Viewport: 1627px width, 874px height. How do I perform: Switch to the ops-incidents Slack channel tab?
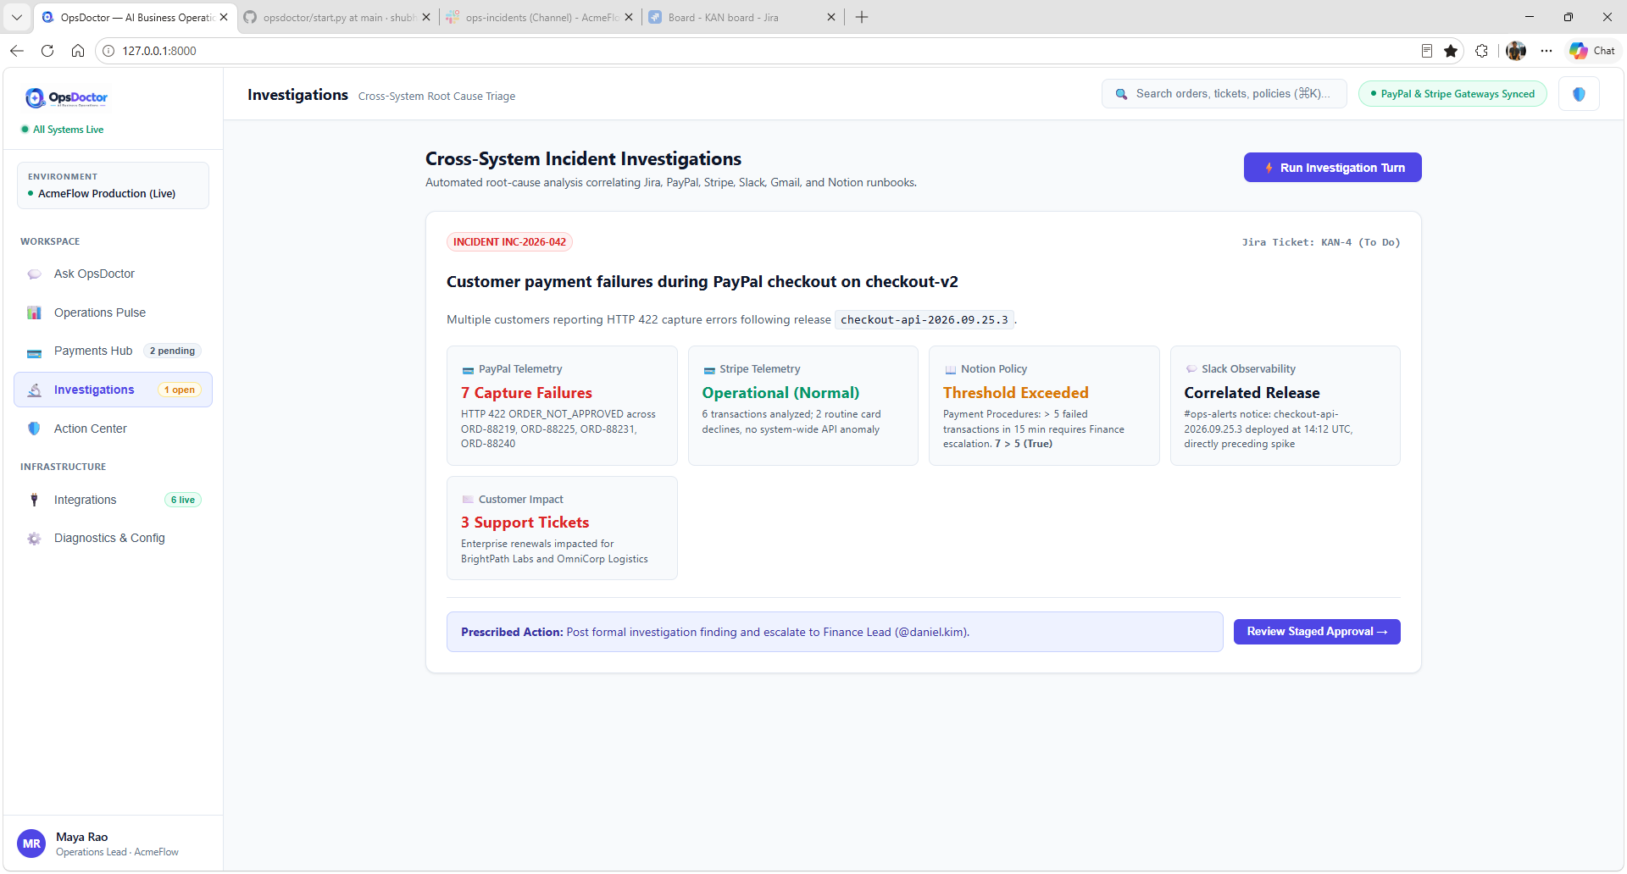[540, 17]
